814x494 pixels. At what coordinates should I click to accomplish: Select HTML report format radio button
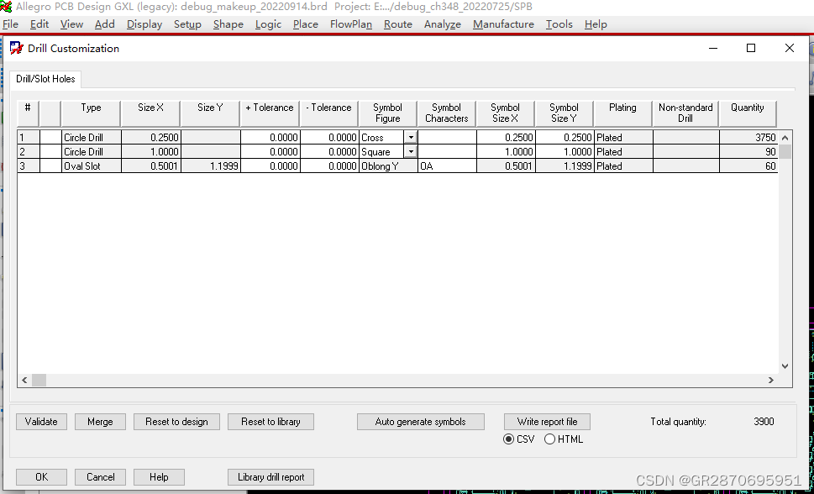coord(549,439)
